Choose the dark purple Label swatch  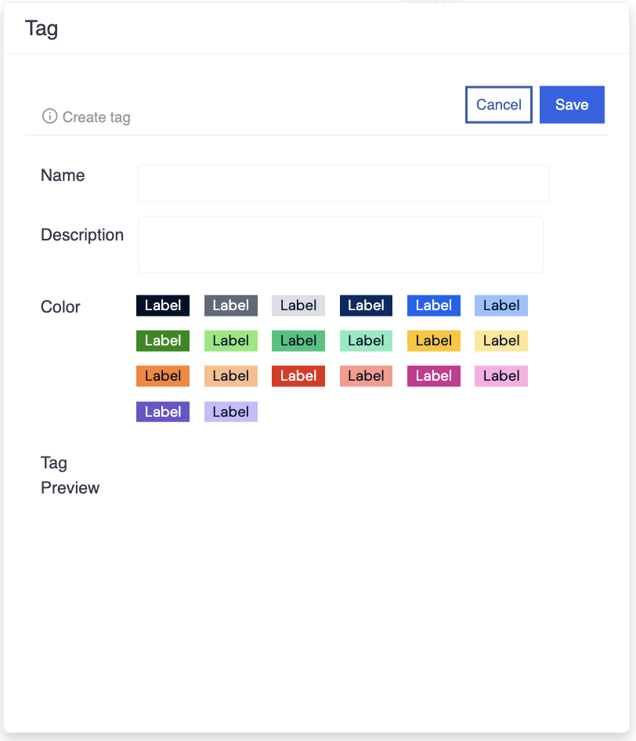point(163,412)
